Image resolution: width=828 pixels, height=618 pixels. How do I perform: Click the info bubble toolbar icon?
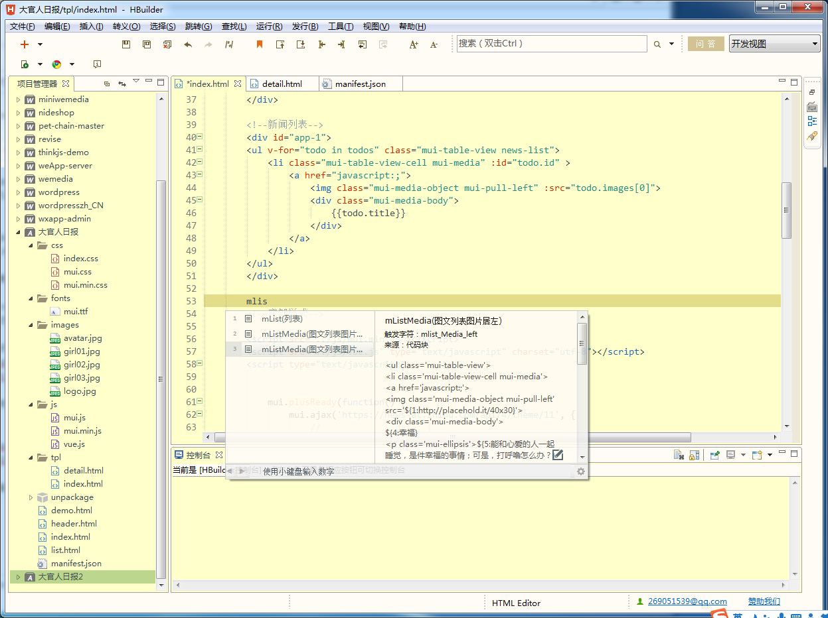click(x=97, y=64)
